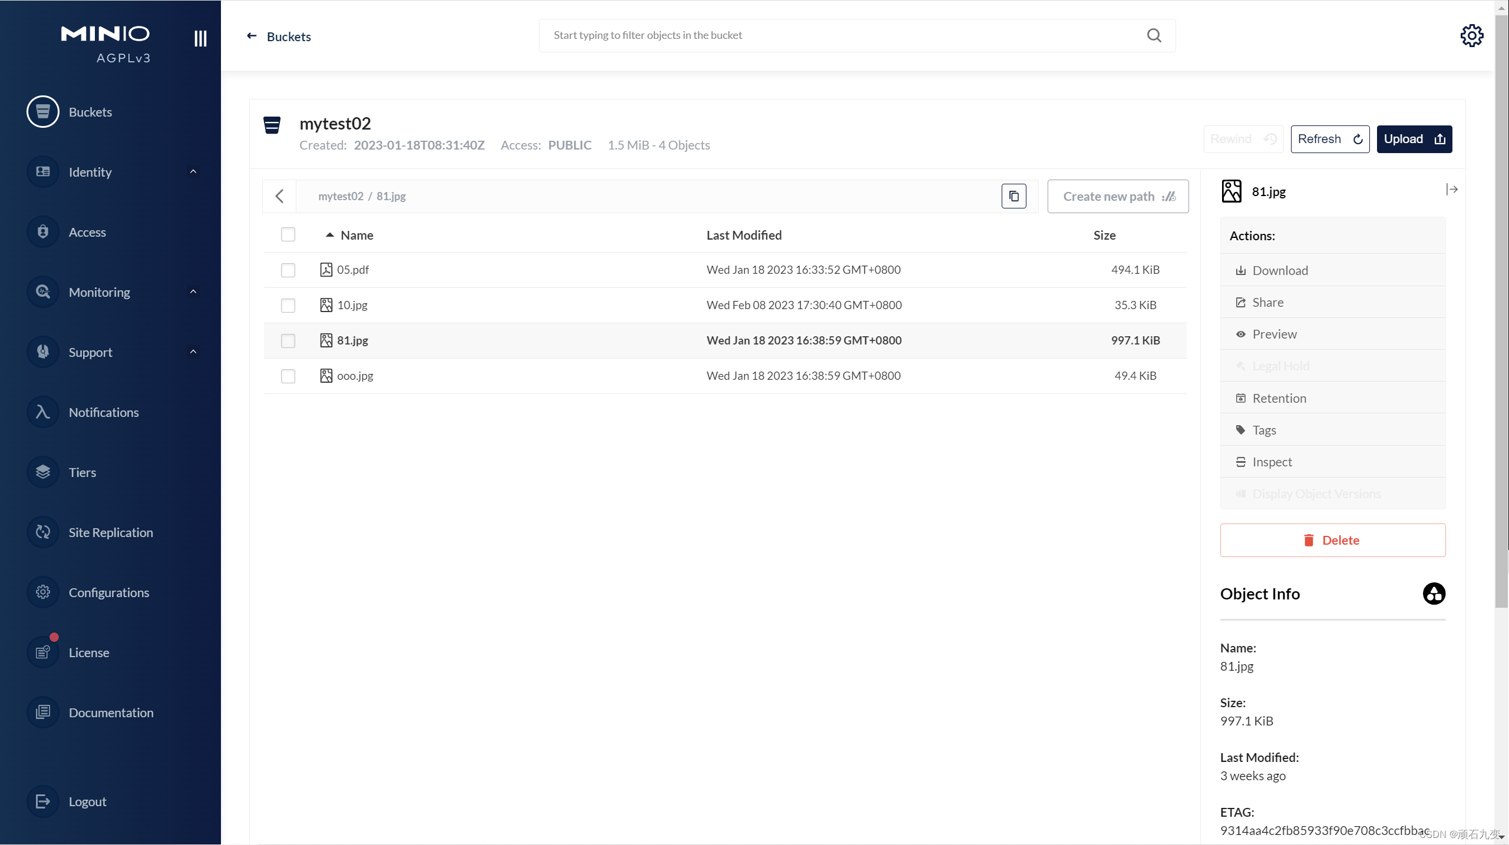
Task: Click the Retention action icon
Action: point(1240,398)
